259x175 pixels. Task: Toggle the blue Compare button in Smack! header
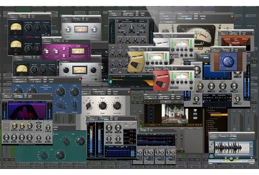click(188, 19)
